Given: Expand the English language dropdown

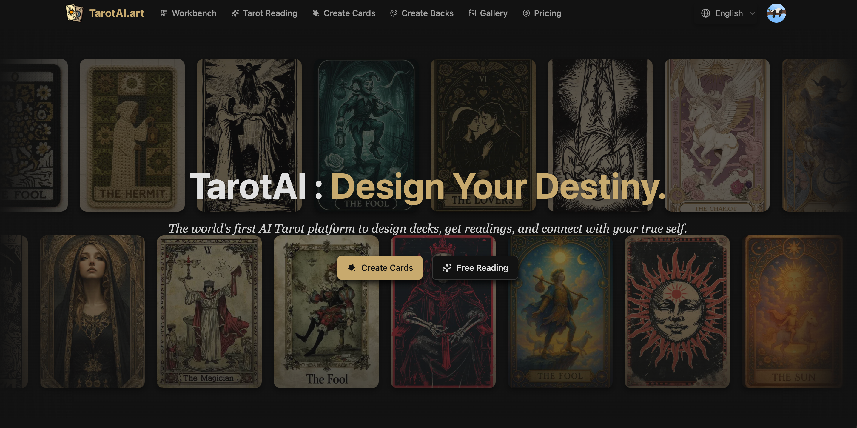Looking at the screenshot, I should coord(729,13).
